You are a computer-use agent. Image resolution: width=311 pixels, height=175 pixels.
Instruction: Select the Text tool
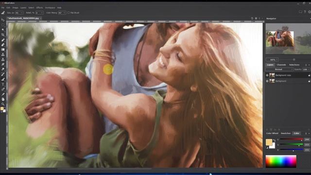click(x=3, y=84)
